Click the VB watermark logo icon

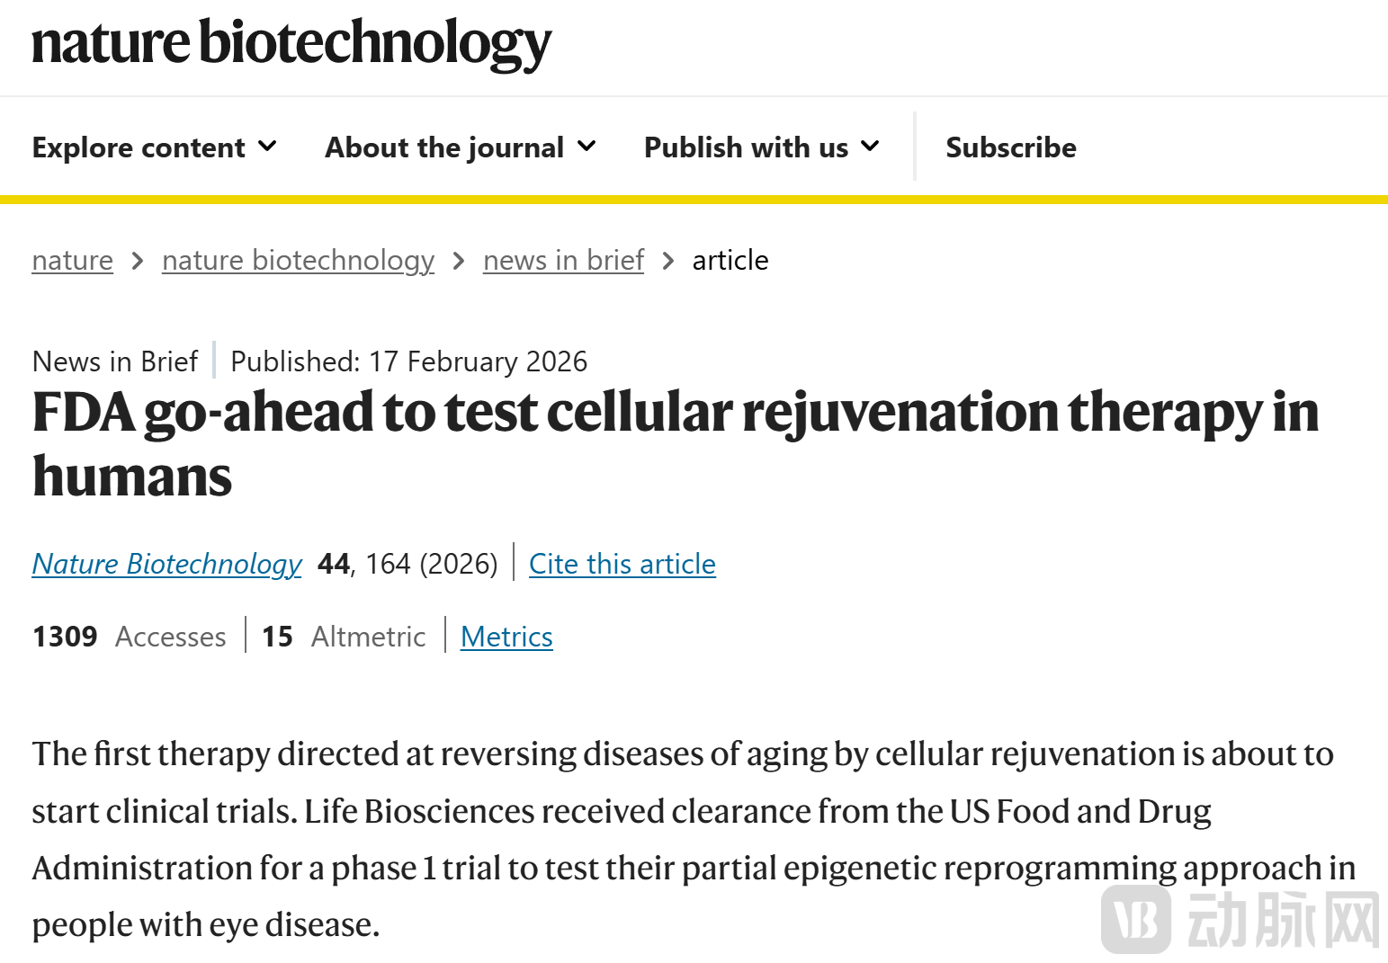click(1136, 919)
